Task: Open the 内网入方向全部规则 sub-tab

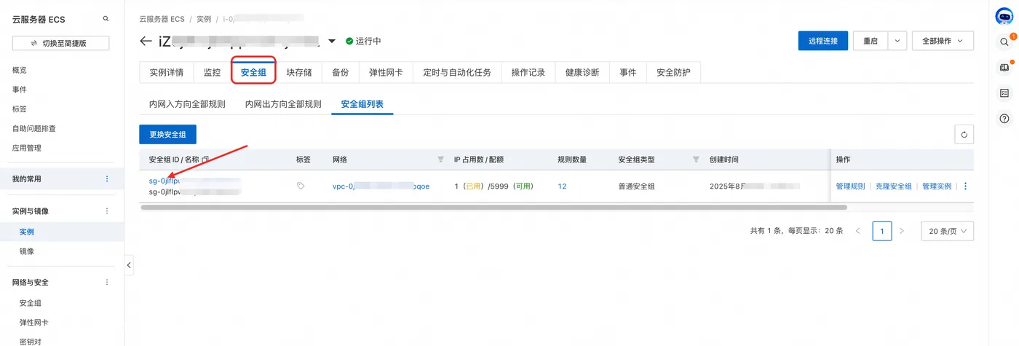Action: 187,104
